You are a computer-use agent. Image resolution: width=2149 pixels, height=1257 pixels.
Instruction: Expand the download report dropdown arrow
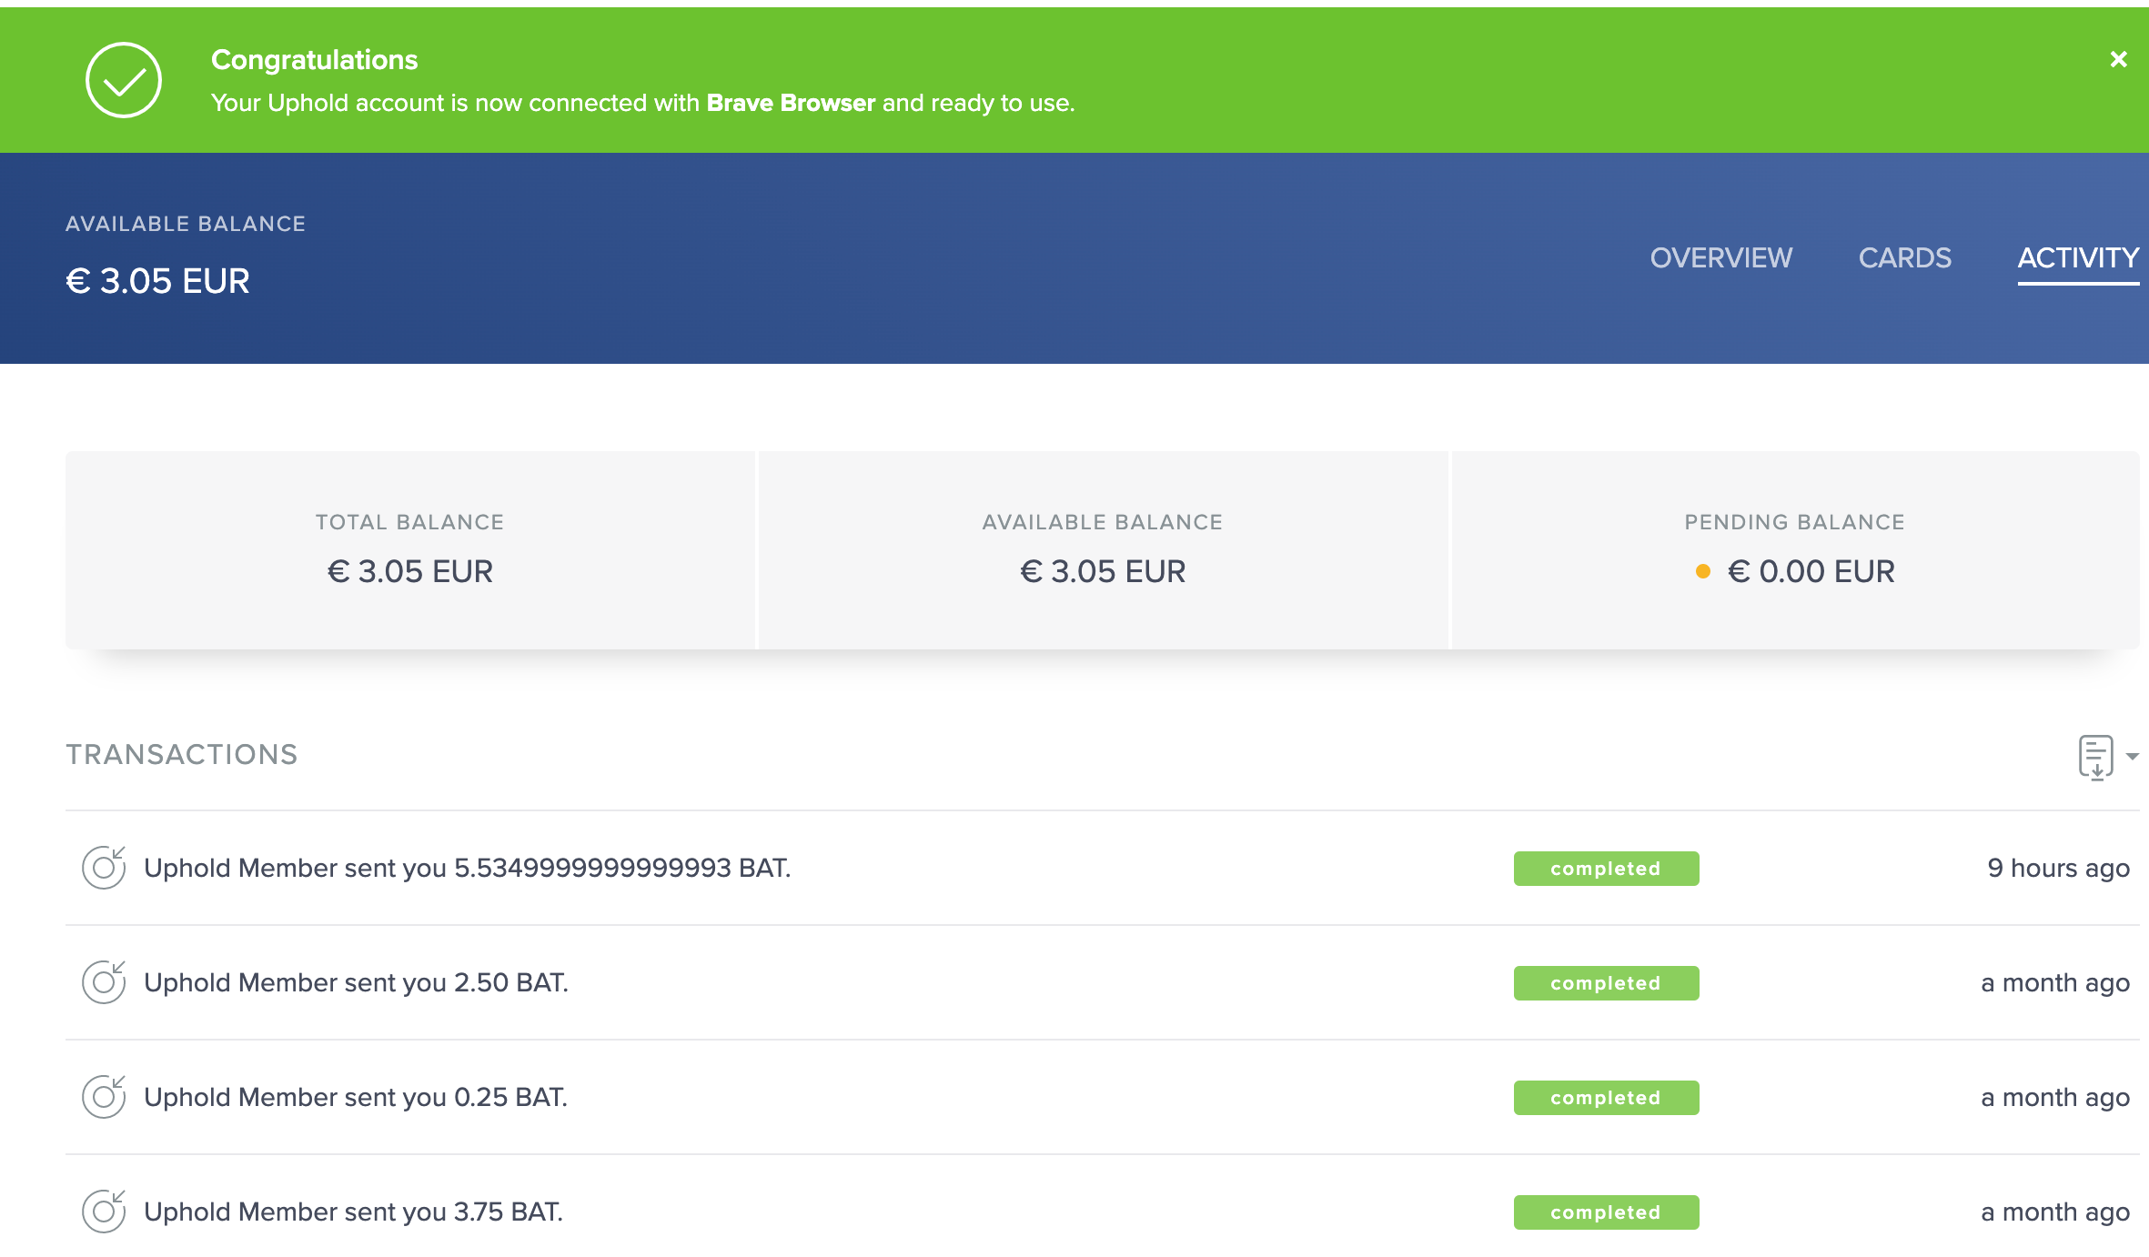2132,756
